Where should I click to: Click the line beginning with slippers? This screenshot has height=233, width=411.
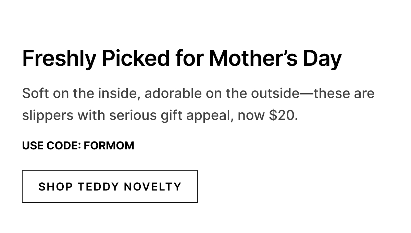160,116
